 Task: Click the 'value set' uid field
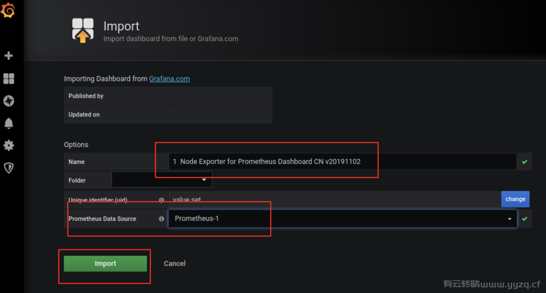[335, 199]
